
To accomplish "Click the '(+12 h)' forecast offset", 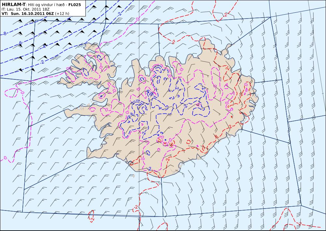I will click(x=62, y=14).
